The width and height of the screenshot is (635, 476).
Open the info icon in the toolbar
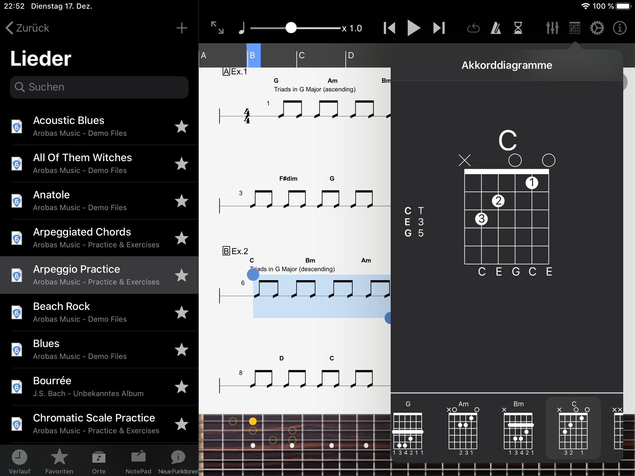pos(619,28)
